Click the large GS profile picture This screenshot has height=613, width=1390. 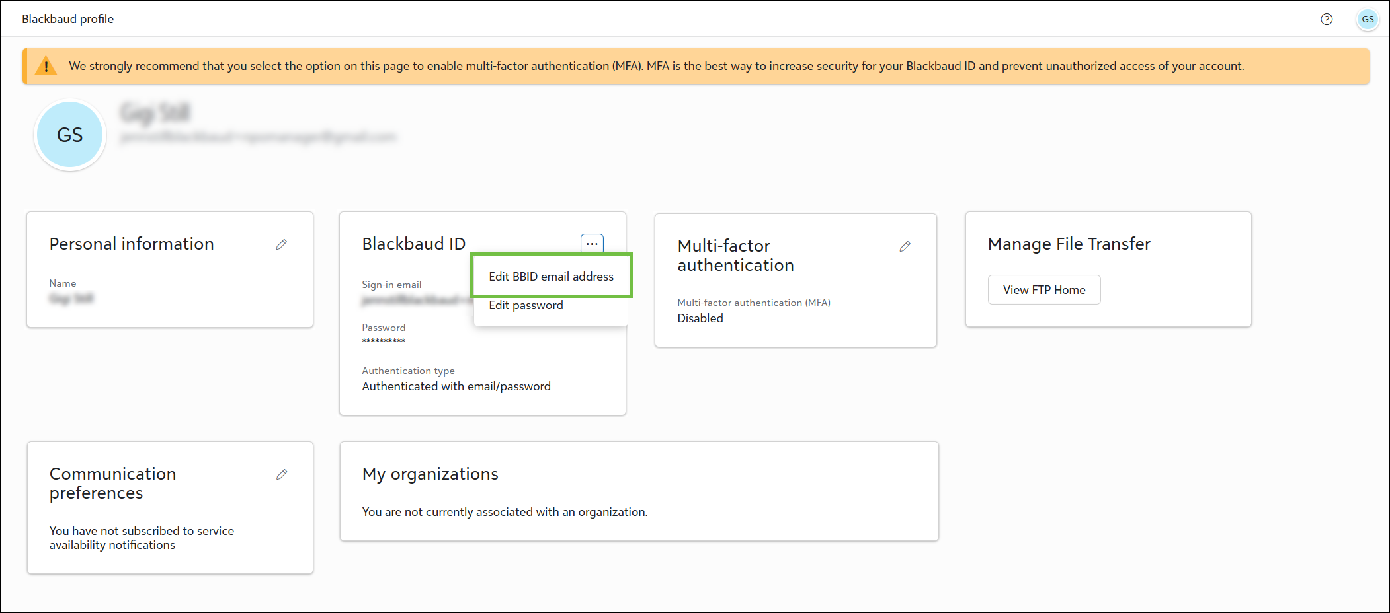tap(70, 135)
